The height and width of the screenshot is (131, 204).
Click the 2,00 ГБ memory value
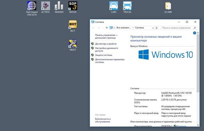point(174,100)
